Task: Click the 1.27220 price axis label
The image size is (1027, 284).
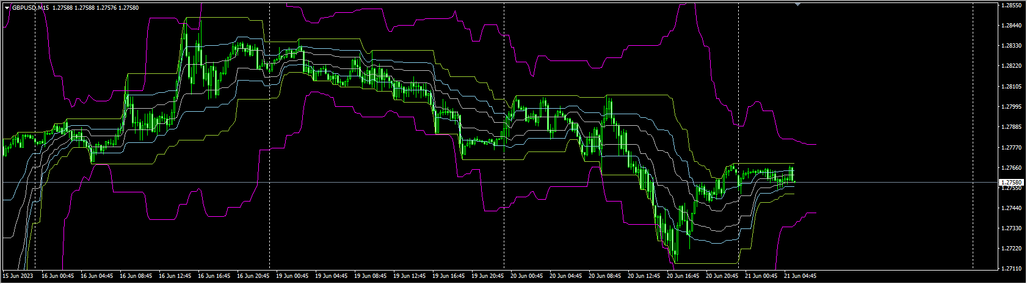Action: 1011,249
